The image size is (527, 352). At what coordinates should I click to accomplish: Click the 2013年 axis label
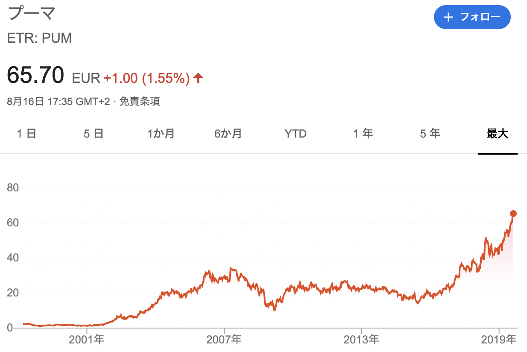362,340
